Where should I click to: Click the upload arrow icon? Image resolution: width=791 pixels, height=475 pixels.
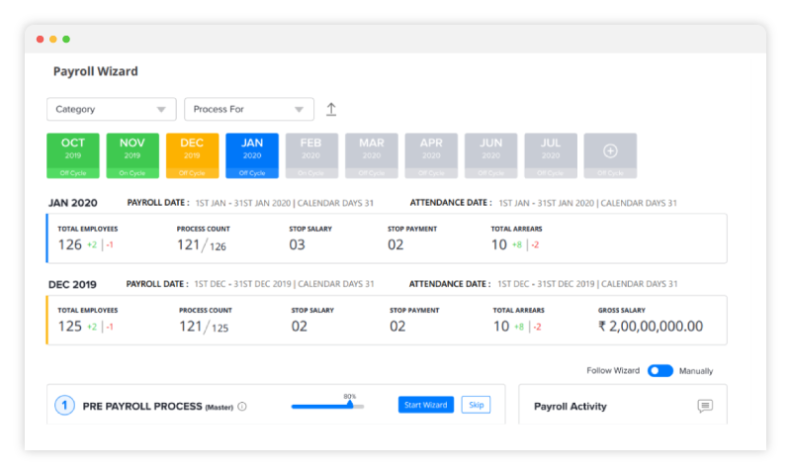click(331, 110)
